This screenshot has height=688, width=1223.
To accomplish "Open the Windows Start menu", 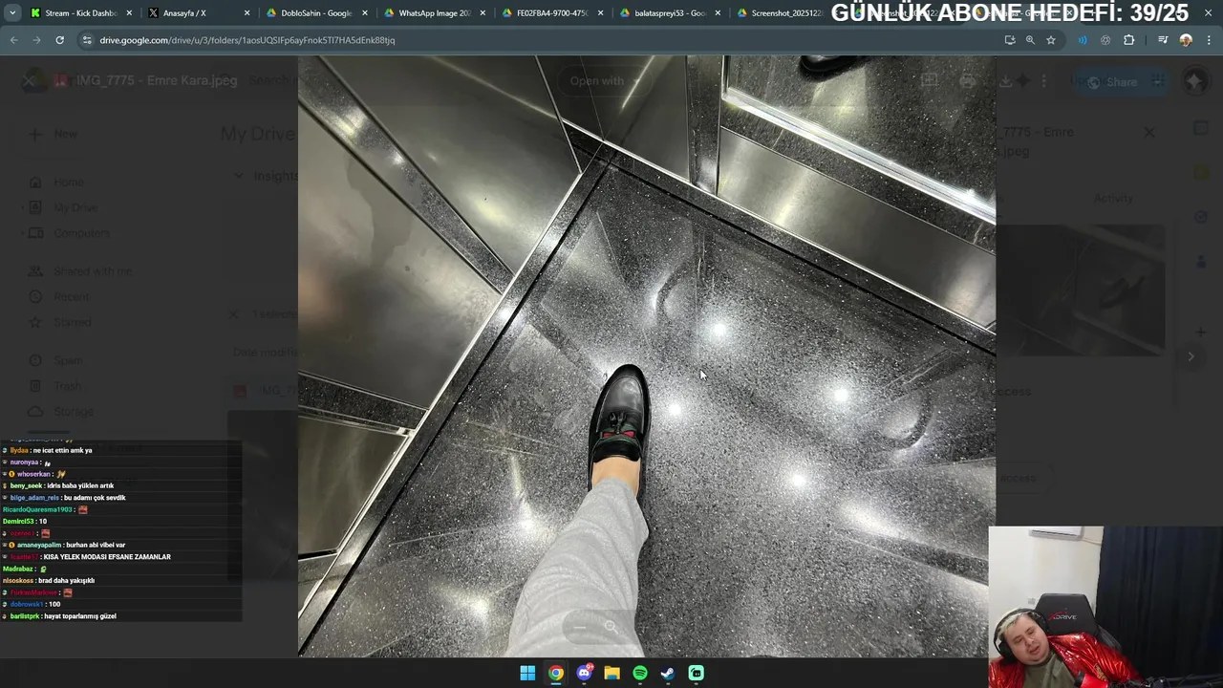I will pyautogui.click(x=527, y=673).
